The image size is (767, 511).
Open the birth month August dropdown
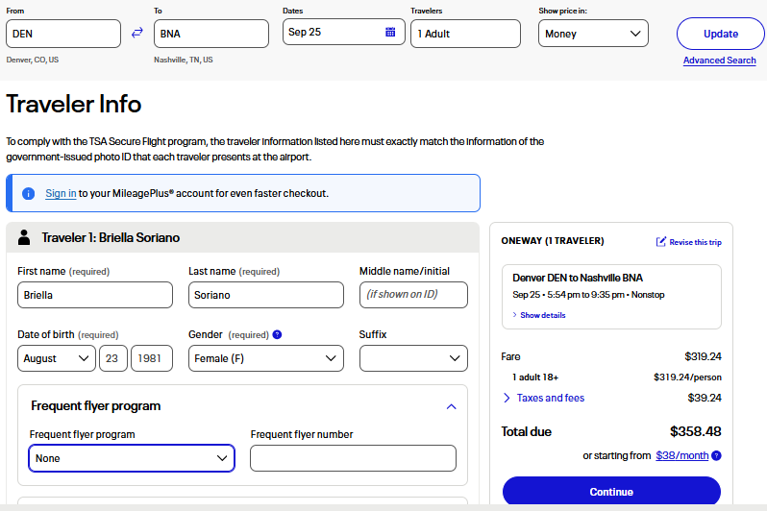(x=56, y=358)
